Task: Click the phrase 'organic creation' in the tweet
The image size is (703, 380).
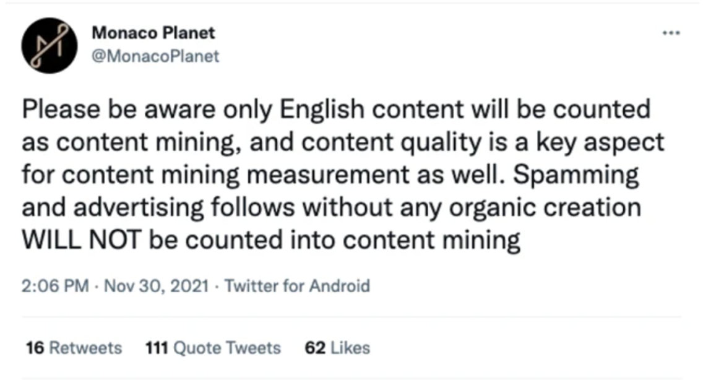Action: [x=545, y=209]
